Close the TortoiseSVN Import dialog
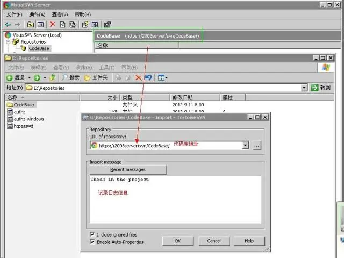The width and height of the screenshot is (344, 258). [x=265, y=117]
